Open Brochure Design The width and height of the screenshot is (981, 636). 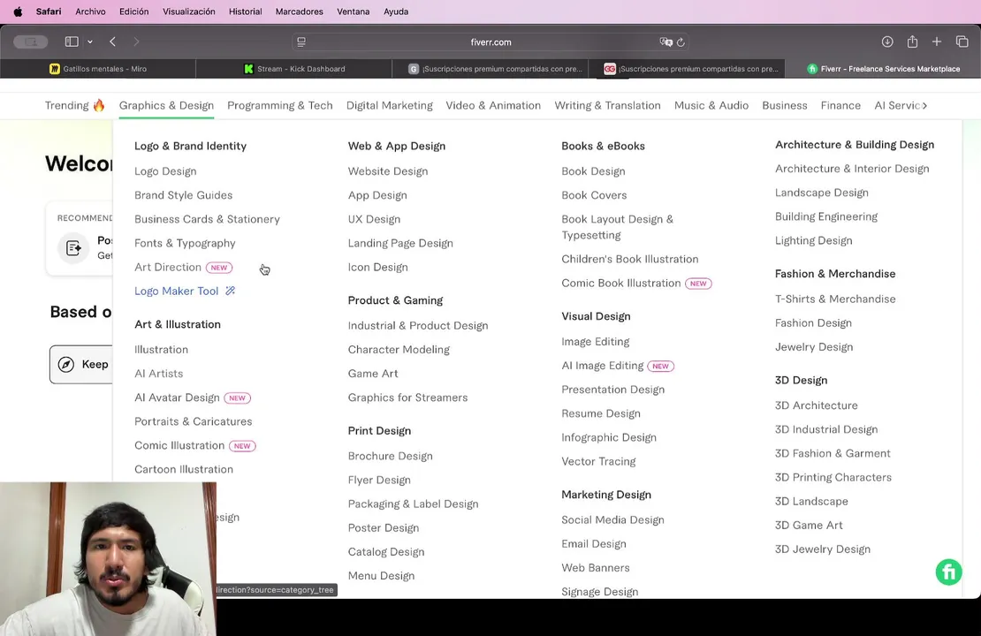click(390, 456)
